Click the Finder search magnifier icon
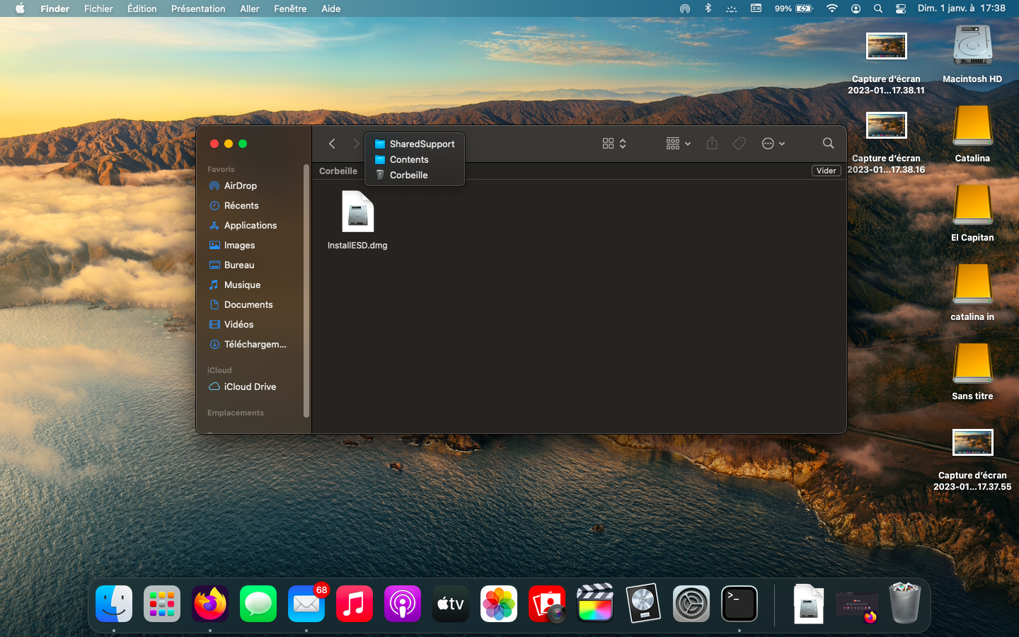Image resolution: width=1019 pixels, height=637 pixels. click(x=828, y=144)
